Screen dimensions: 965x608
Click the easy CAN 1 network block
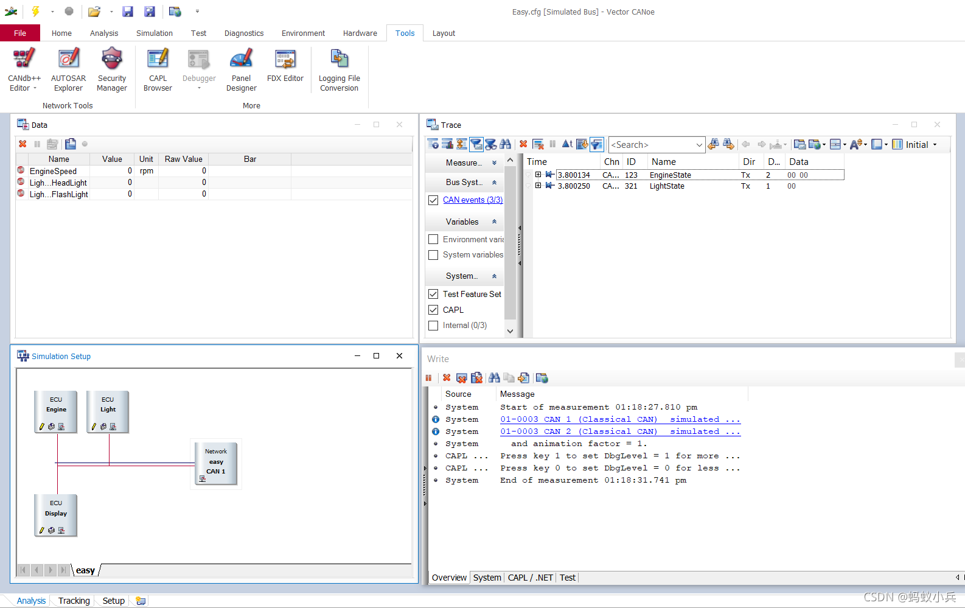[216, 463]
